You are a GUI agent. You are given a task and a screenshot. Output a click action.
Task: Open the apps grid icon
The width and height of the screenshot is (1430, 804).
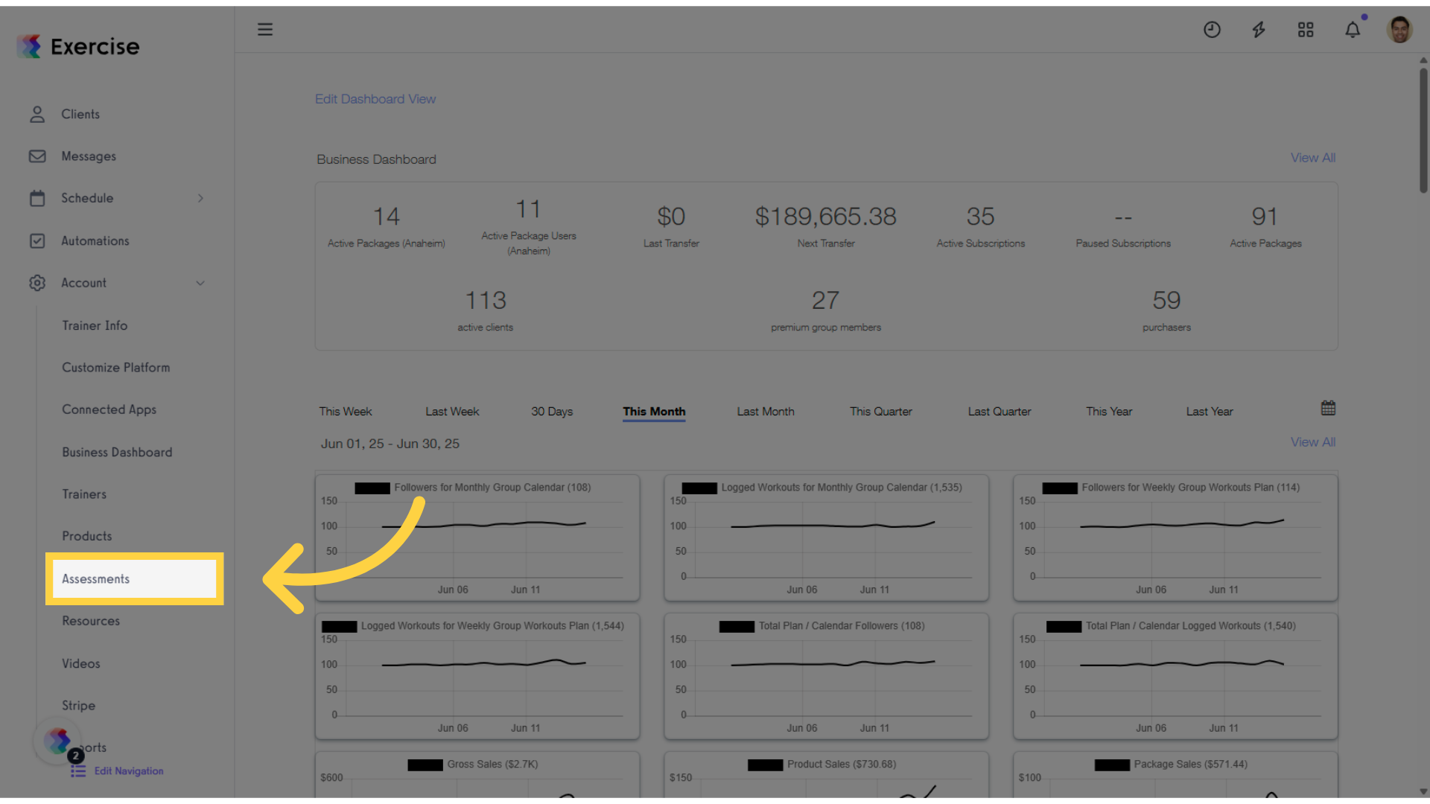point(1306,30)
